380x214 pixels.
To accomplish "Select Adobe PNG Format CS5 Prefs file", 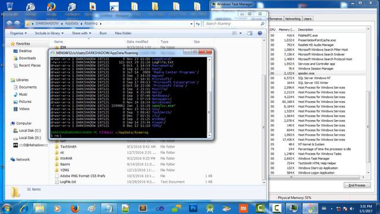I will click(x=83, y=176).
